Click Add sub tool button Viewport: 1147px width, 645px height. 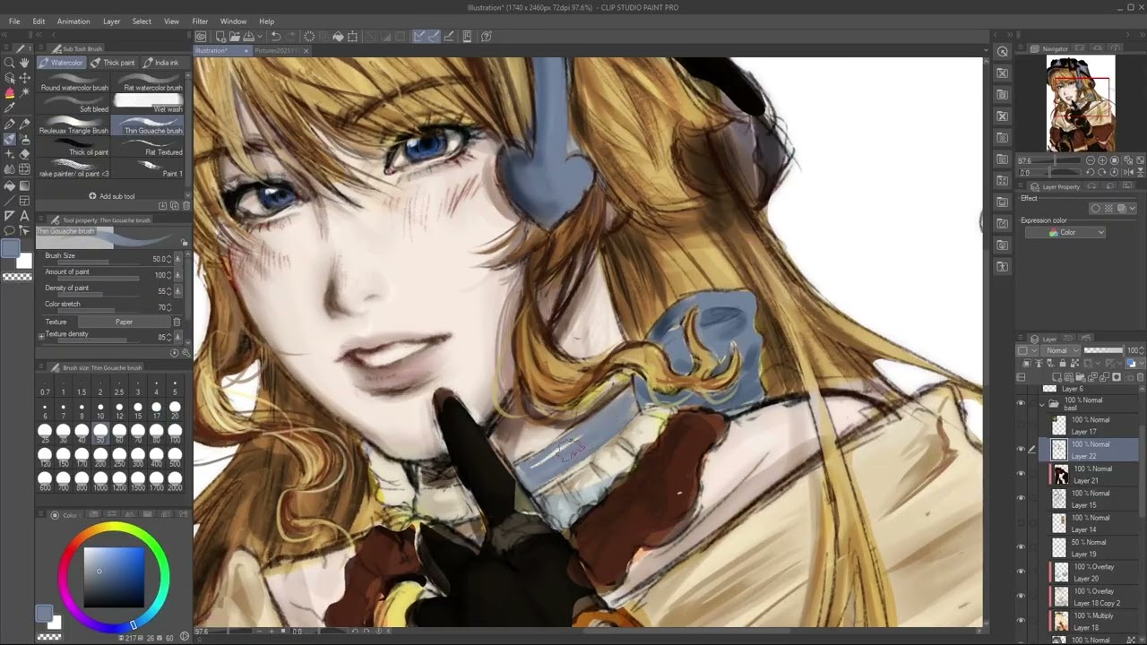[x=112, y=196]
